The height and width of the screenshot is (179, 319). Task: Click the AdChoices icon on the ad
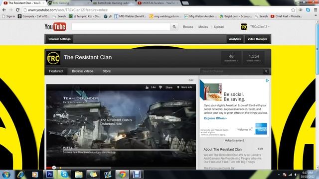coord(267,81)
